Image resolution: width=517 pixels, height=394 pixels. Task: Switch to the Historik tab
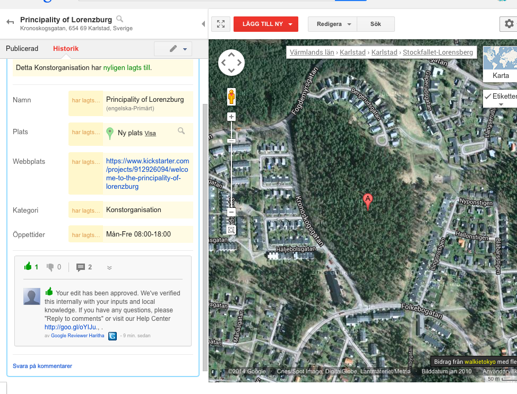click(x=66, y=48)
